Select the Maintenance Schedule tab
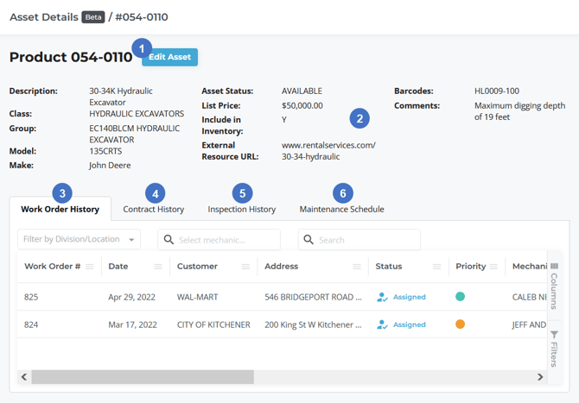Screen dimensions: 579x403 click(341, 209)
